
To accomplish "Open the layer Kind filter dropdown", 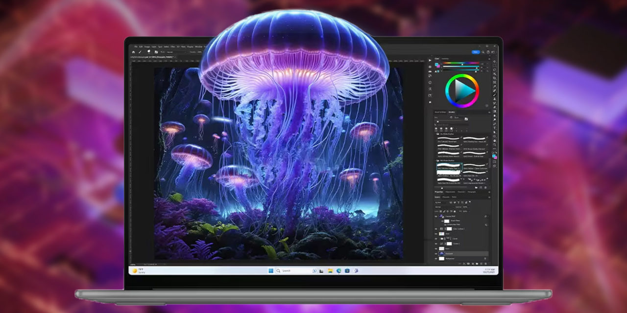I will click(x=440, y=202).
